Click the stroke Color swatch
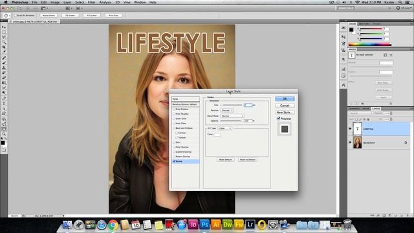Image resolution: width=414 pixels, height=233 pixels. point(217,135)
